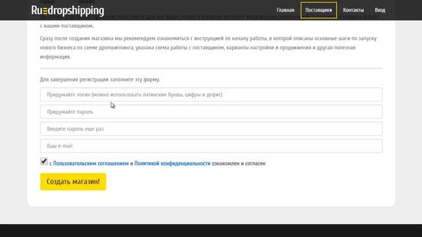Open the Поставщики menu item

coord(318,11)
